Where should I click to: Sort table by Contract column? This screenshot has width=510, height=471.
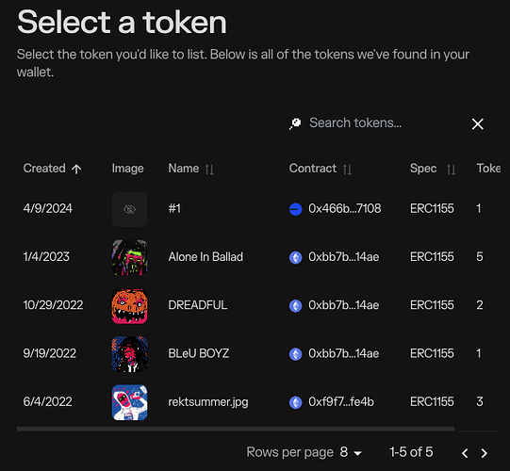click(x=347, y=170)
